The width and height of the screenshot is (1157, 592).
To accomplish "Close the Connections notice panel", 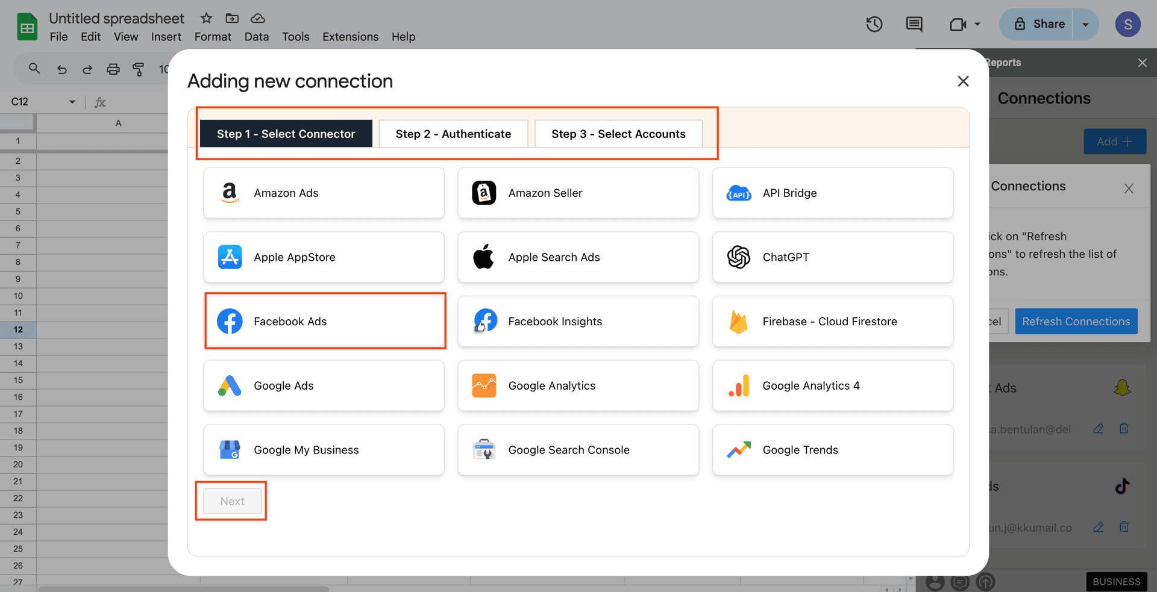I will [1129, 189].
